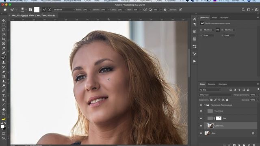Open the blend mode dropdown Обычные
Screen dimensions: 260x146
click(216, 95)
